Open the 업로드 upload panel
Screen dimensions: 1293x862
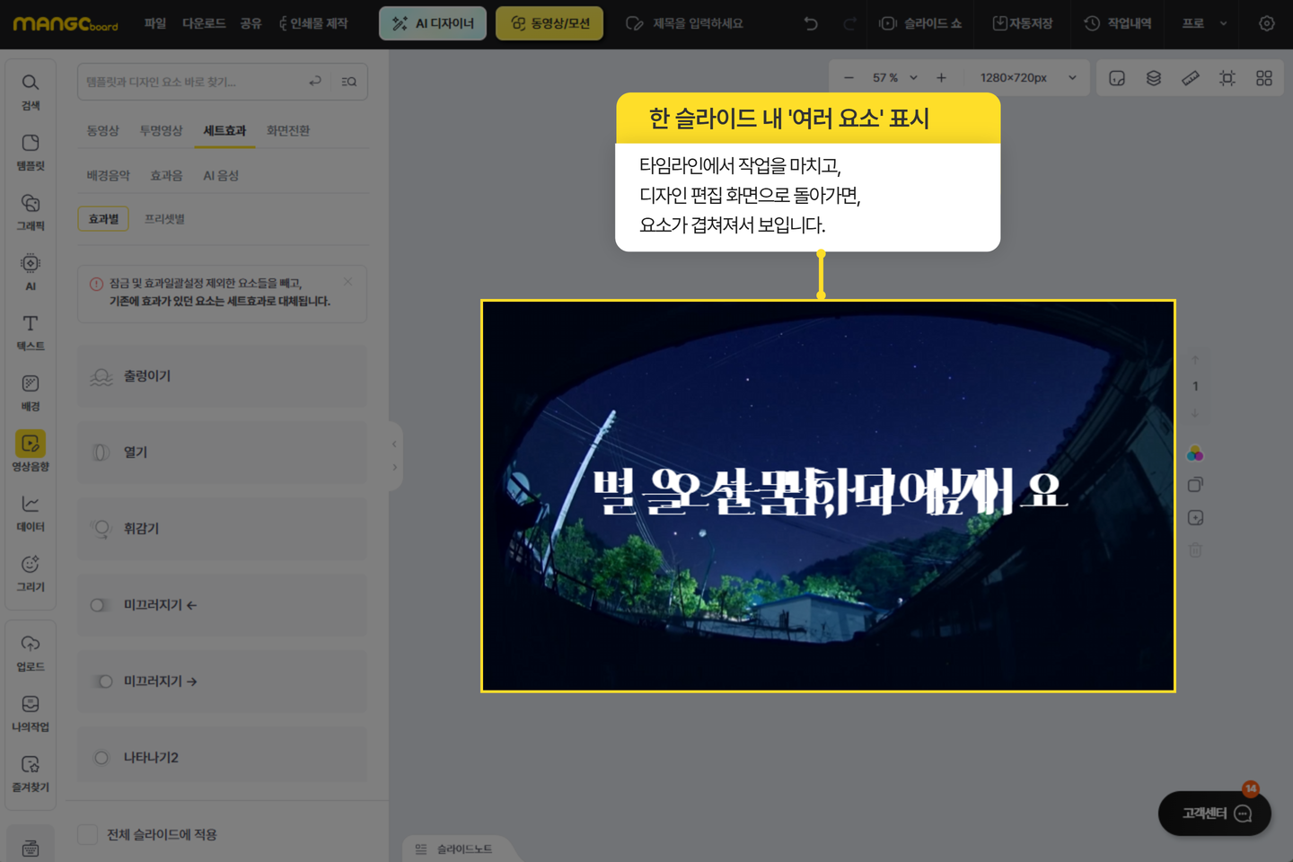(x=31, y=653)
